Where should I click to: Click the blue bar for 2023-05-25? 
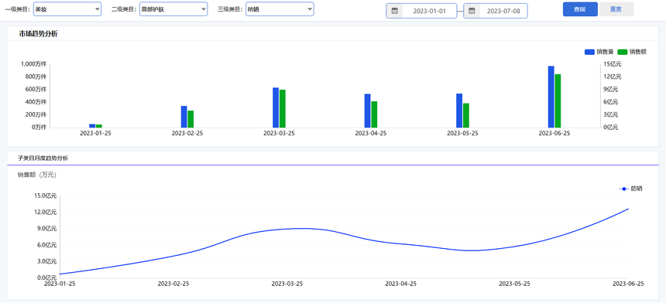(x=459, y=111)
